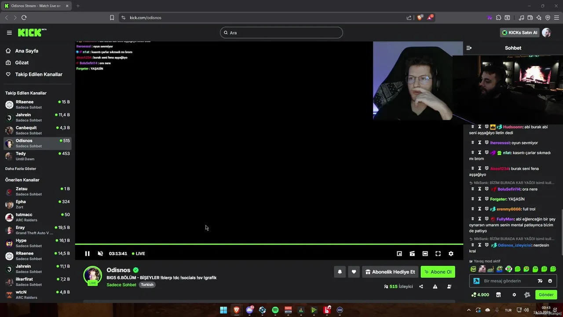Open video player settings gear
The image size is (563, 317).
451,254
